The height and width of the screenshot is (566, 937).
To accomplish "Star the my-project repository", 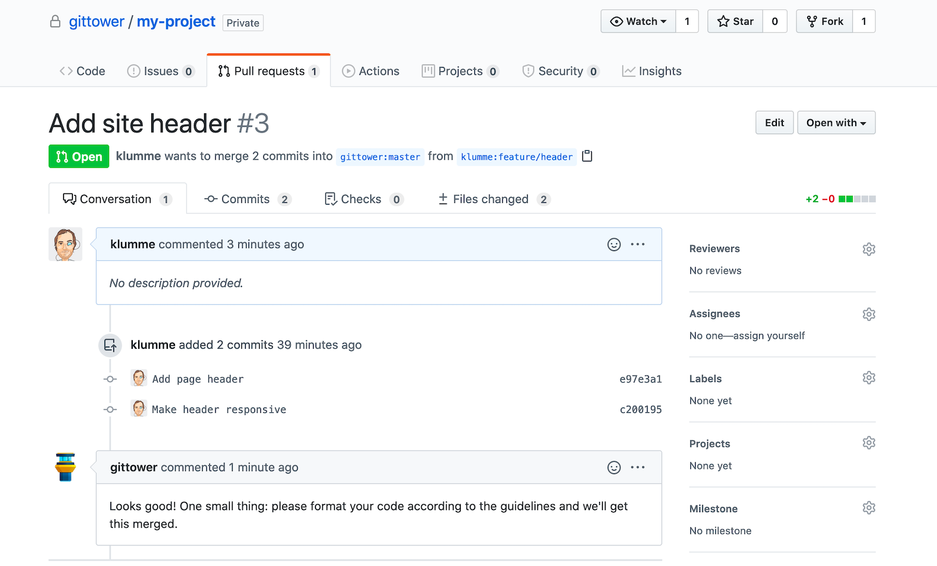I will [x=735, y=21].
